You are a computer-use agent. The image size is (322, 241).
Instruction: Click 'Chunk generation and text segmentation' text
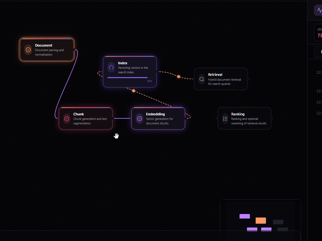pyautogui.click(x=90, y=121)
